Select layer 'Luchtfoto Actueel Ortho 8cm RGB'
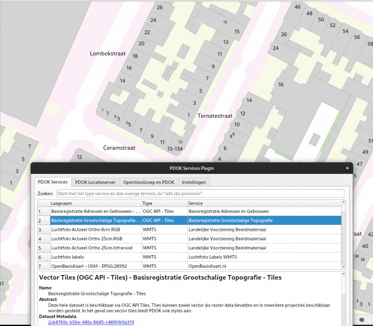 96,229
